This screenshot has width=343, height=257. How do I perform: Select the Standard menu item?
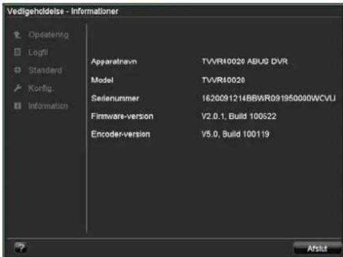pyautogui.click(x=45, y=70)
